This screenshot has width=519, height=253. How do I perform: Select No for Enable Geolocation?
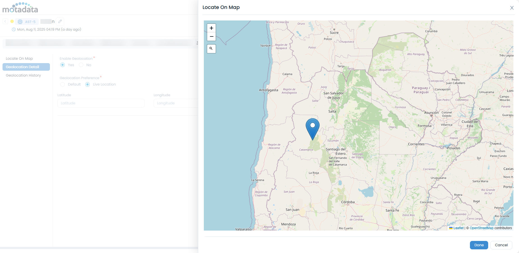pos(81,65)
